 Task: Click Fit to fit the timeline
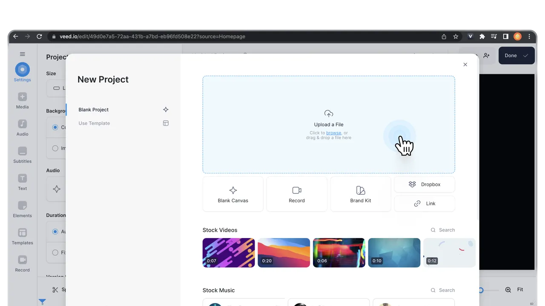[x=520, y=289]
